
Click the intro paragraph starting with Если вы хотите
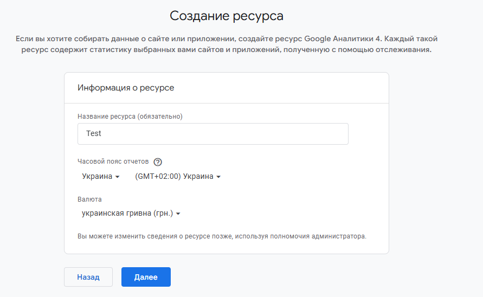tap(226, 44)
